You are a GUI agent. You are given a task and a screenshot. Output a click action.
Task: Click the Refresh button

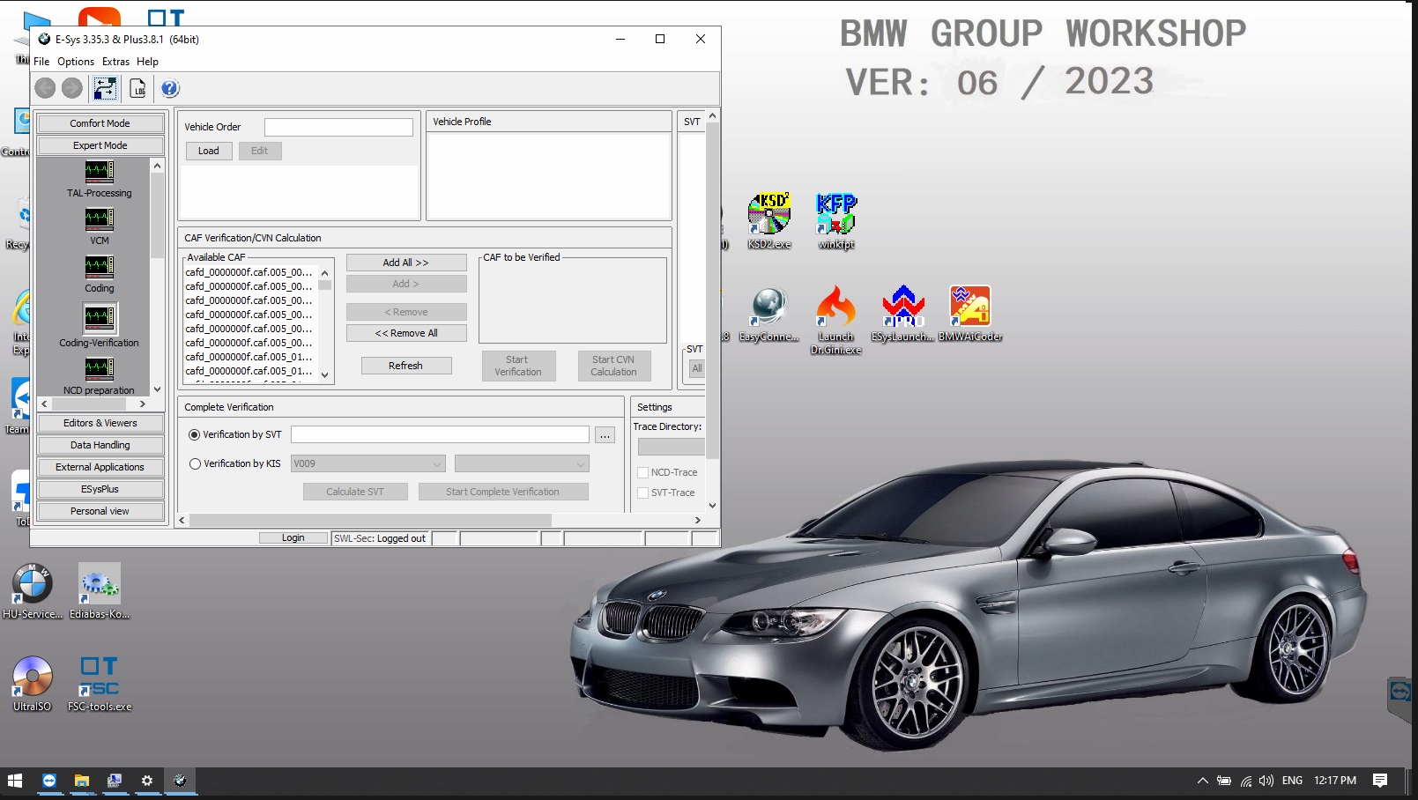[406, 366]
